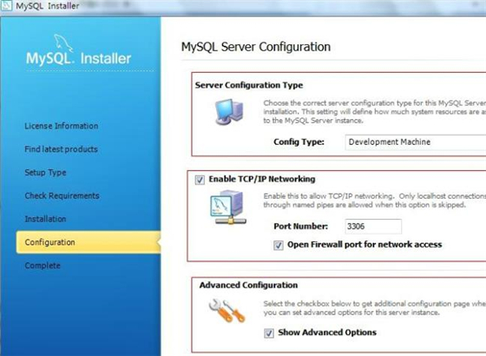This screenshot has width=486, height=356.
Task: Select the License Information step
Action: pos(62,126)
